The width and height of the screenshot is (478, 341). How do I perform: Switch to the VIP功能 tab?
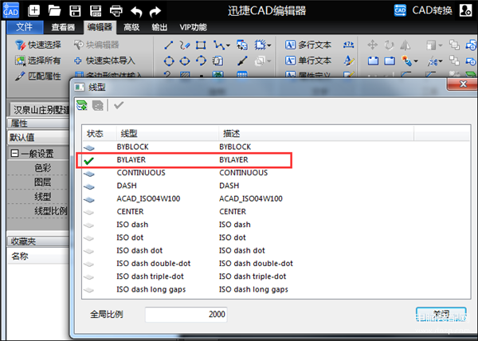click(194, 27)
